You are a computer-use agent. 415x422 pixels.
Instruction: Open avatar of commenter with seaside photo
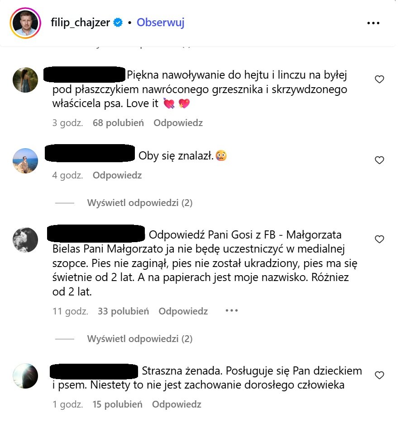pos(25,161)
